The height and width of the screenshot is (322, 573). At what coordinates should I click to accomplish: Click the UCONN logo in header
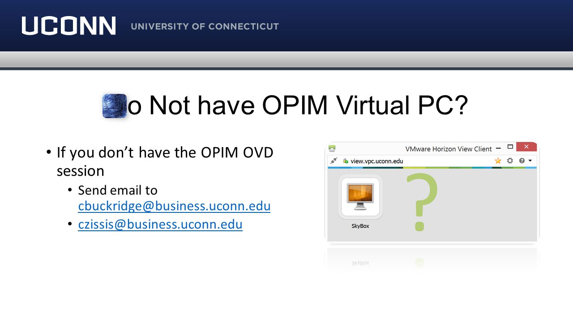tap(69, 26)
